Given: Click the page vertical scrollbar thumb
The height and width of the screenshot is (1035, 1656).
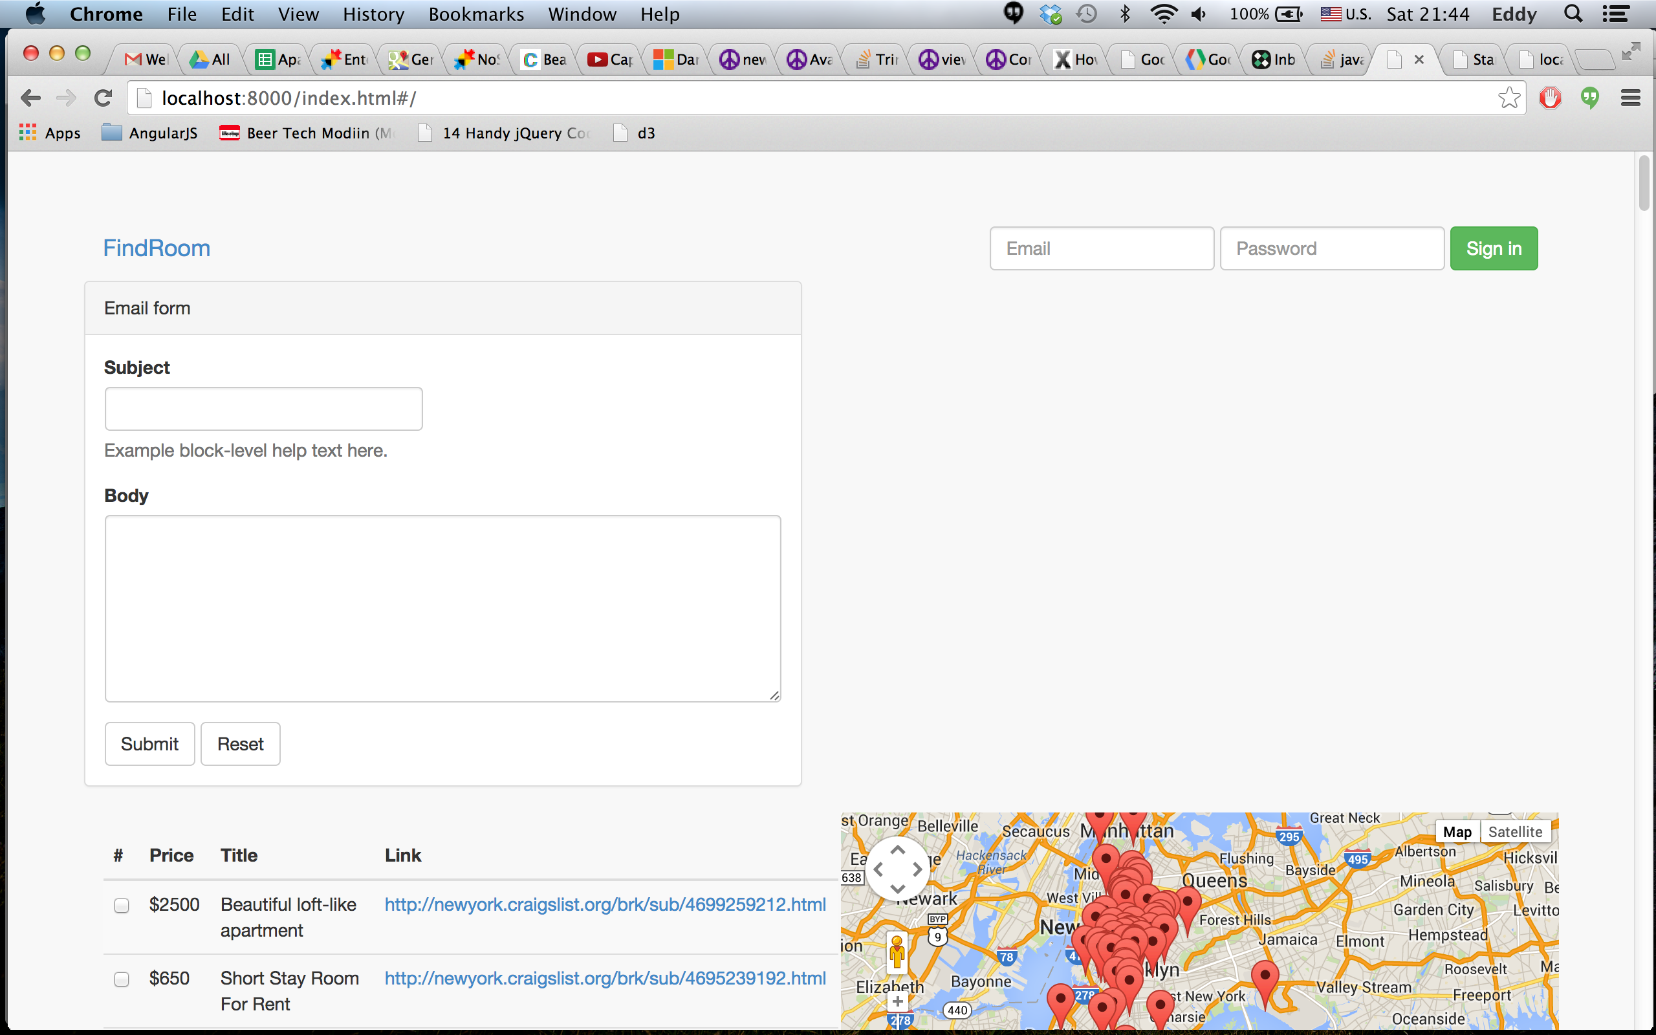Looking at the screenshot, I should coord(1644,184).
